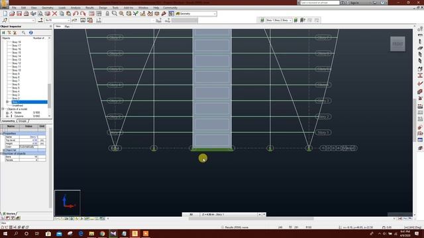Expand the Nodes tree entry

7,112
